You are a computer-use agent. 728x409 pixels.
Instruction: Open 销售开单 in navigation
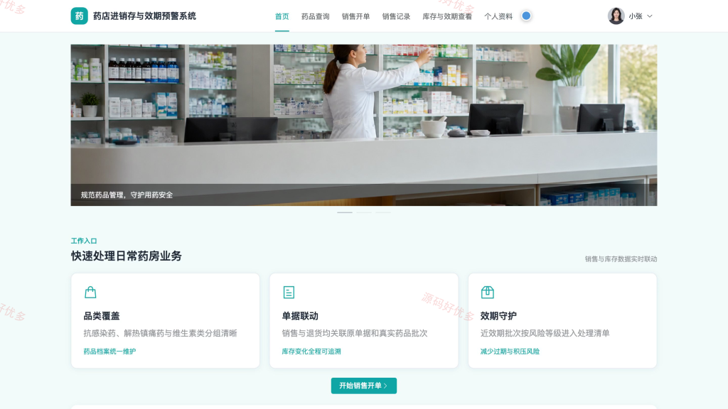coord(355,16)
